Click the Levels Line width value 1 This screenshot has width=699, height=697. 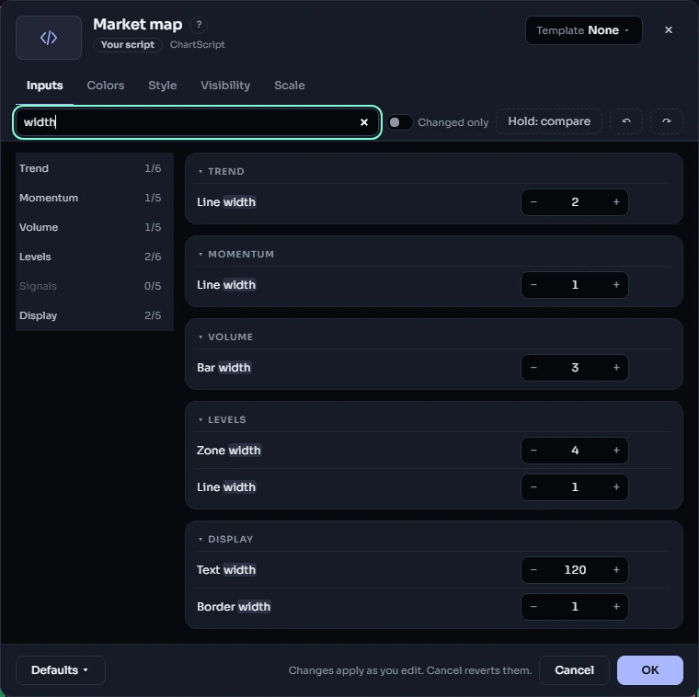click(x=575, y=487)
